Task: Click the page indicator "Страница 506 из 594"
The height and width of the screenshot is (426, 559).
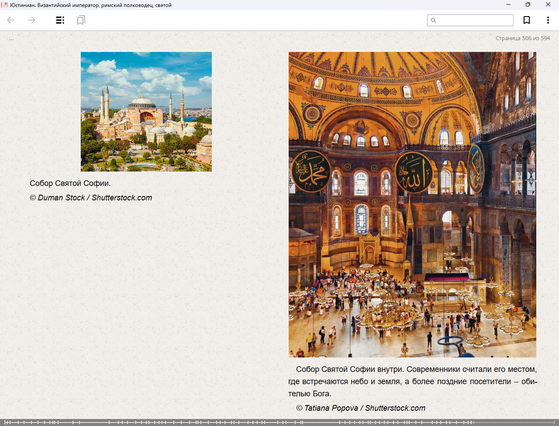Action: tap(523, 38)
